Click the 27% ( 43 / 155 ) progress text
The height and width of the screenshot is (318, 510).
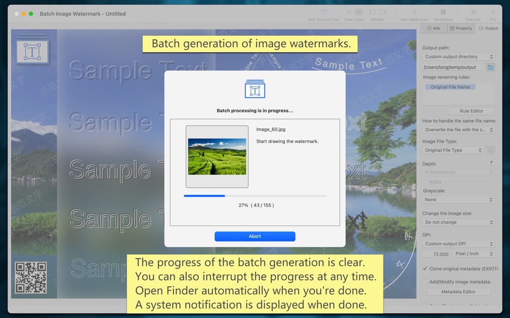pos(256,205)
